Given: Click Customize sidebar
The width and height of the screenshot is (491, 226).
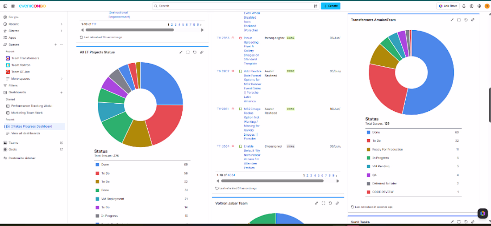Looking at the screenshot, I should tap(22, 158).
